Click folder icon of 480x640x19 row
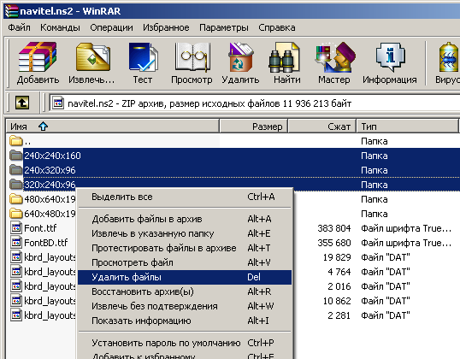Screen dimensions: 460x359 [16, 199]
